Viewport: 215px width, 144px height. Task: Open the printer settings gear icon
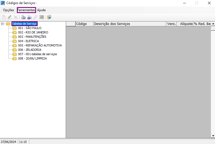pos(29,17)
